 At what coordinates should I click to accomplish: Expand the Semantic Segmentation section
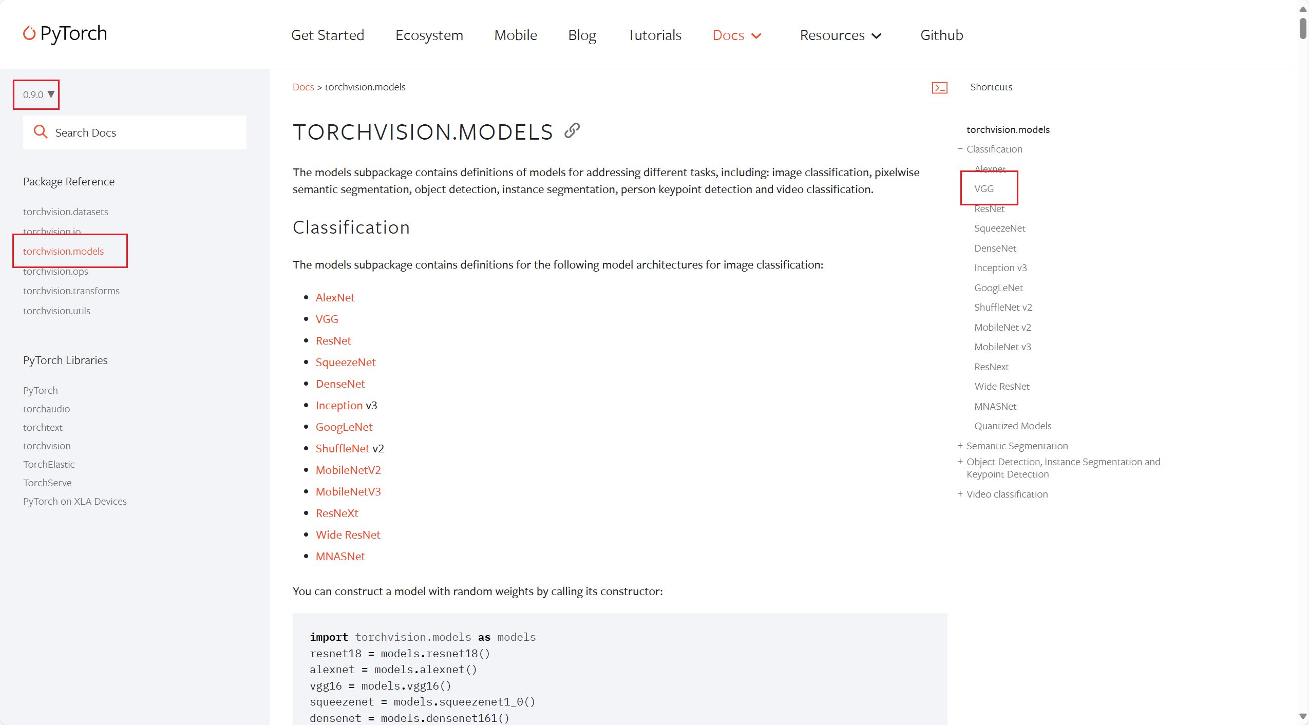pyautogui.click(x=960, y=446)
